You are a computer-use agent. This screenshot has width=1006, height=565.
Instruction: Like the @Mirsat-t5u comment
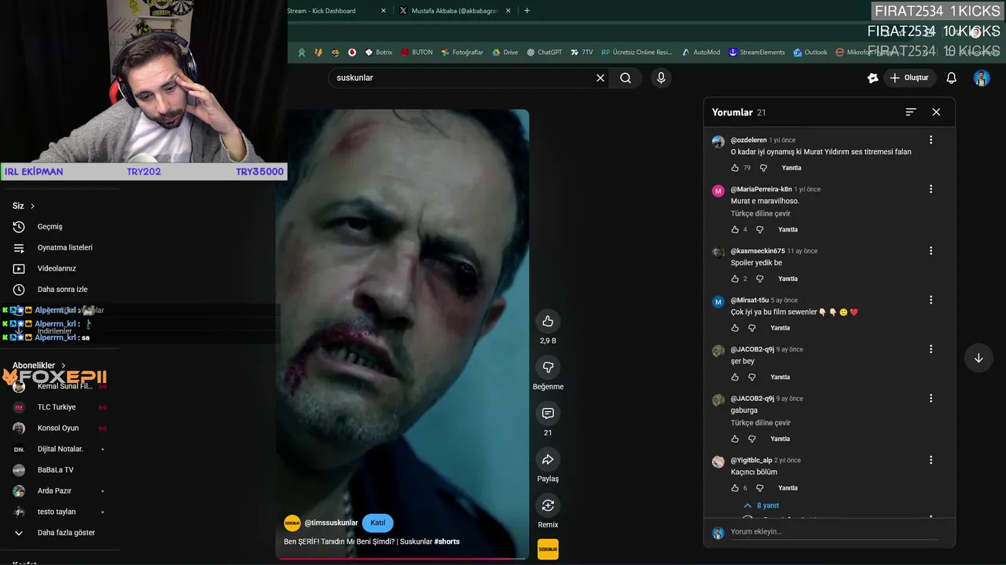click(x=736, y=328)
